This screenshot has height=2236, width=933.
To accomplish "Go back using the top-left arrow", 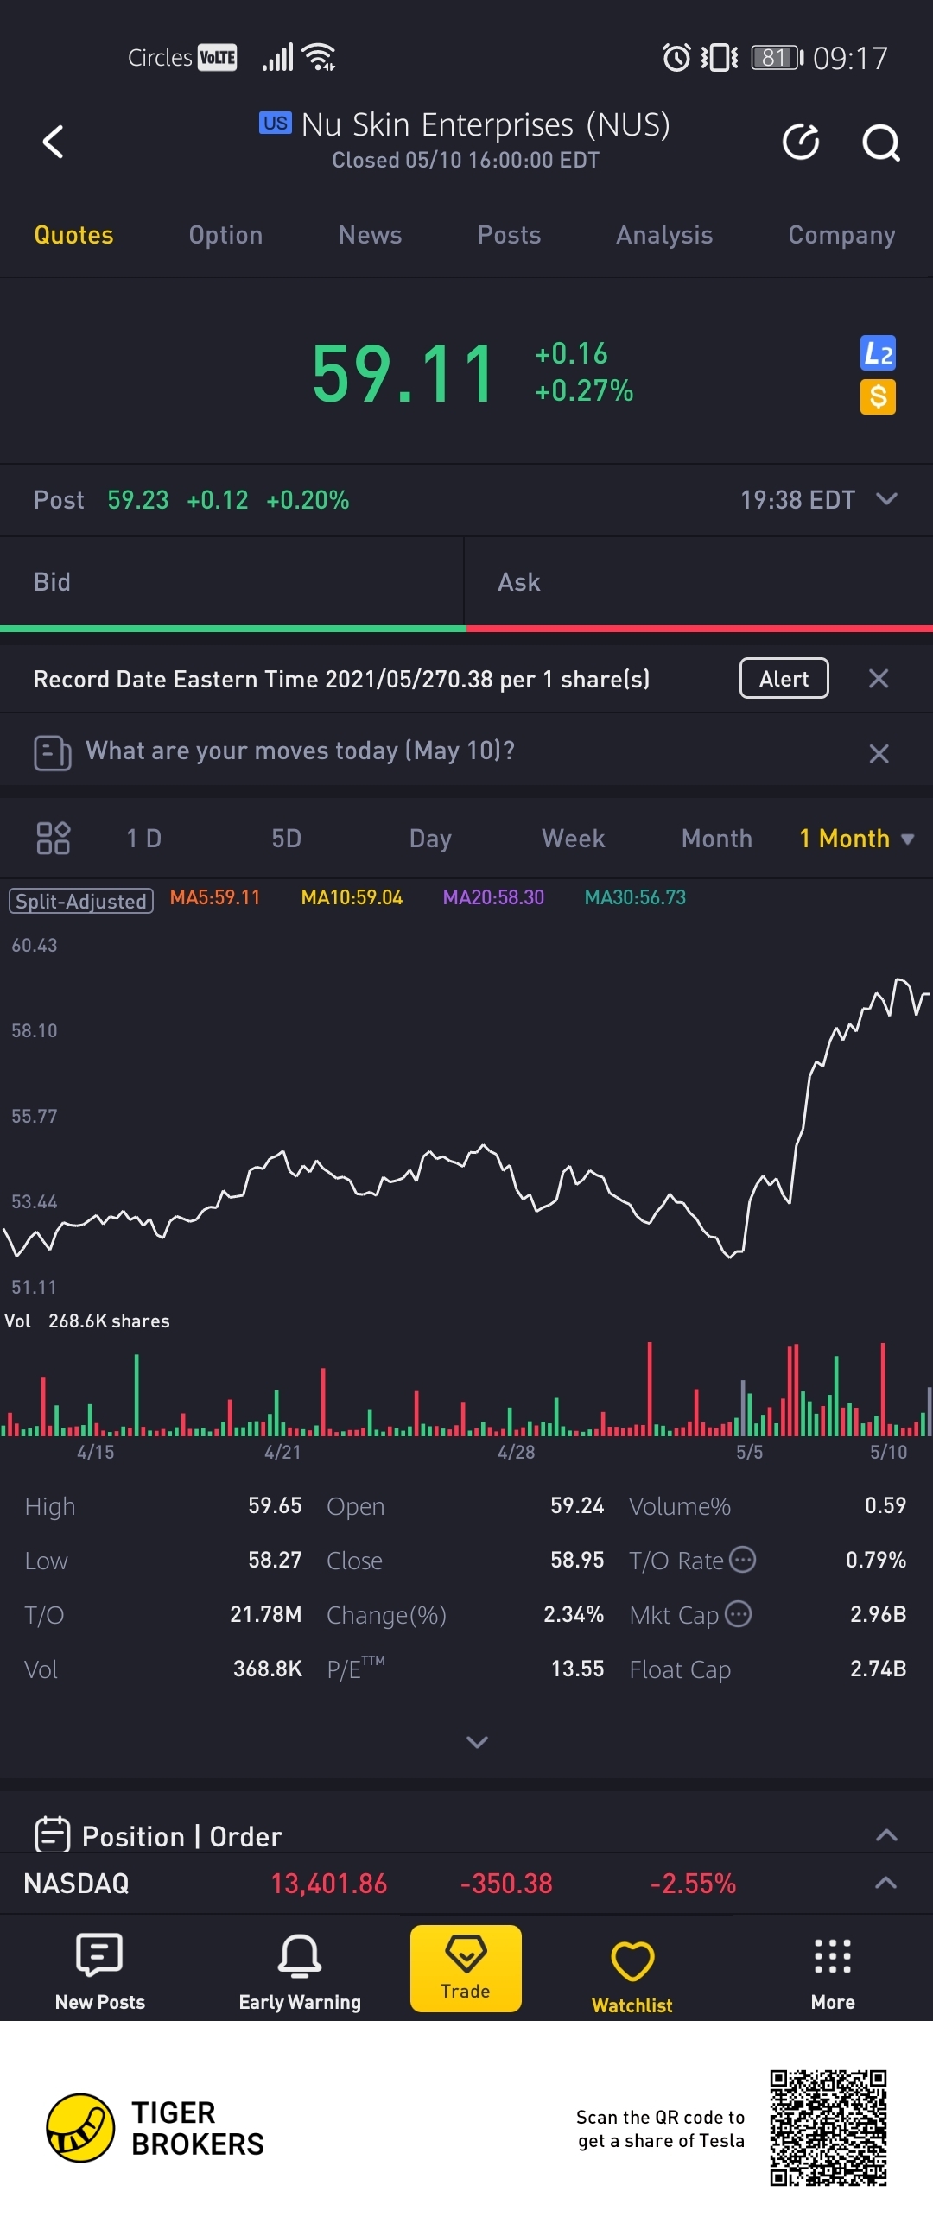I will click(x=53, y=142).
